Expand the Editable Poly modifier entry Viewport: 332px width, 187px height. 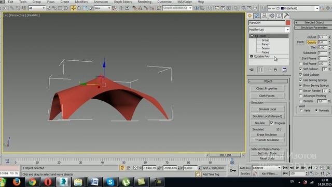click(252, 57)
